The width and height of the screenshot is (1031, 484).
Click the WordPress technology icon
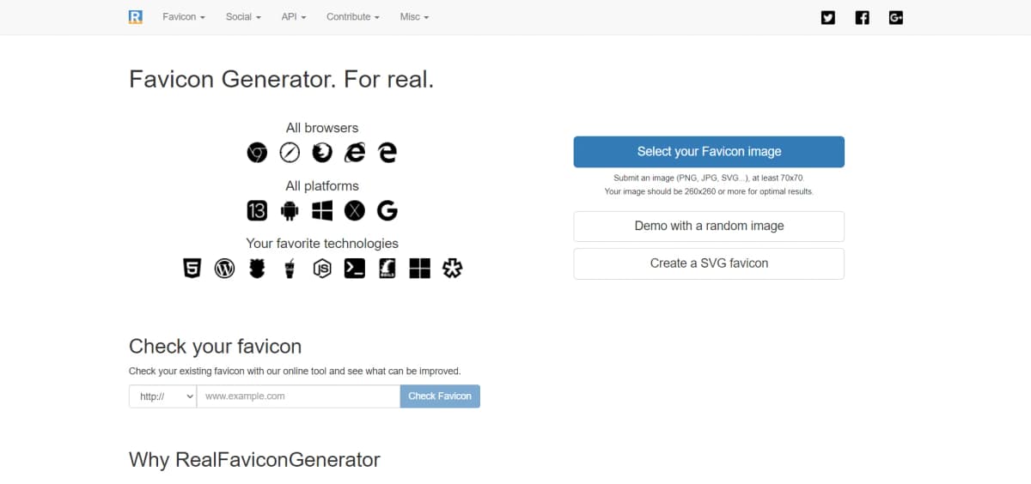(224, 269)
